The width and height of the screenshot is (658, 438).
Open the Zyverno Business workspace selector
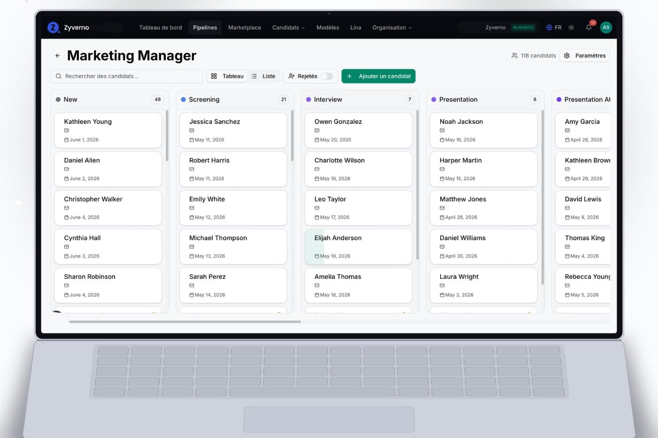click(510, 27)
